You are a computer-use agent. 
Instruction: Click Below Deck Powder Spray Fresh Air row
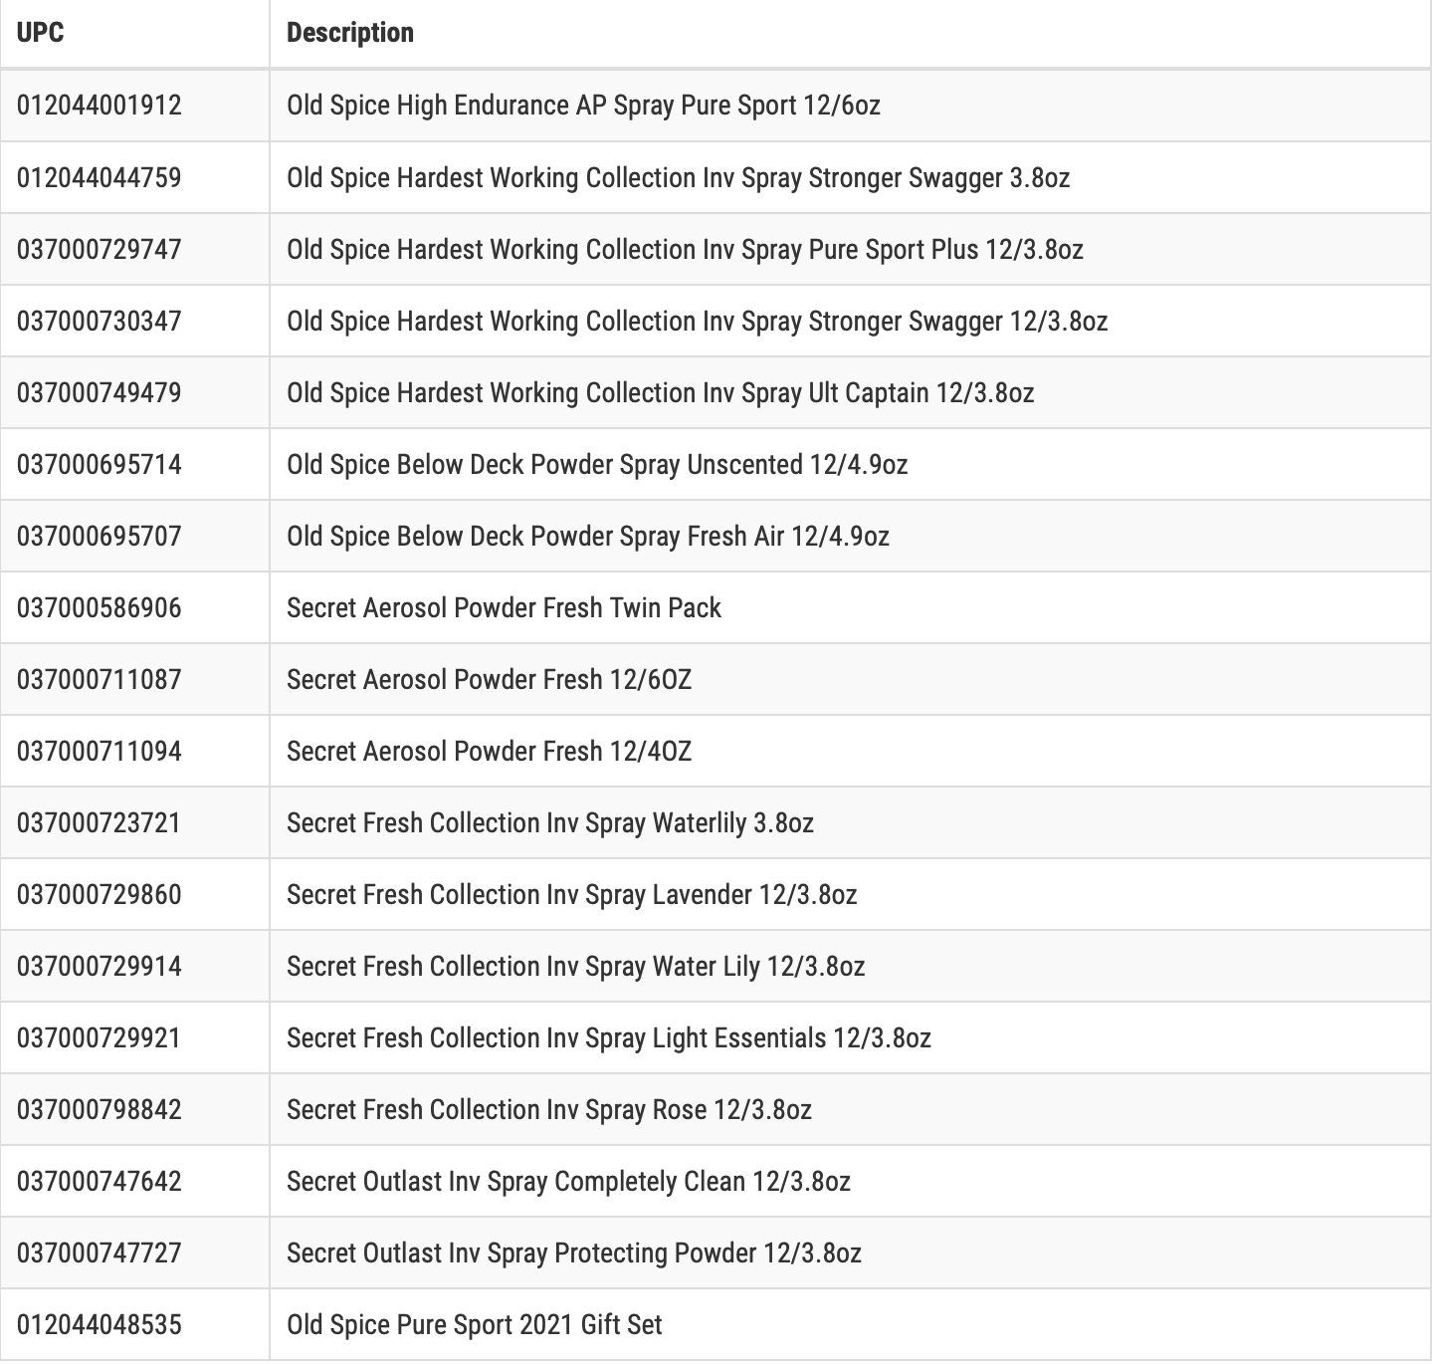(716, 536)
